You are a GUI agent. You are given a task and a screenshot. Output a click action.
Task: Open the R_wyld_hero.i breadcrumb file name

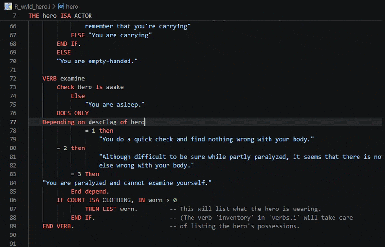pyautogui.click(x=32, y=7)
